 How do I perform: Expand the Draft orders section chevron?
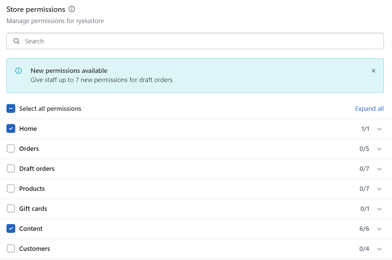tap(379, 169)
